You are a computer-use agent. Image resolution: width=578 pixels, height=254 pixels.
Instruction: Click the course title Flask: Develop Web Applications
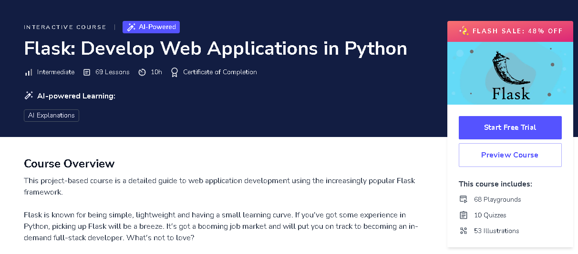(216, 49)
